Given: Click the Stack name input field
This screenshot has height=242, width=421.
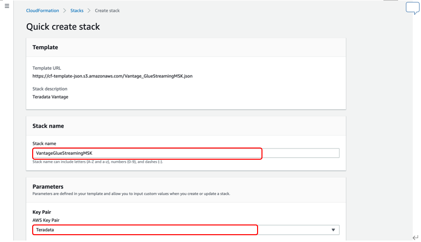Looking at the screenshot, I should (x=186, y=153).
